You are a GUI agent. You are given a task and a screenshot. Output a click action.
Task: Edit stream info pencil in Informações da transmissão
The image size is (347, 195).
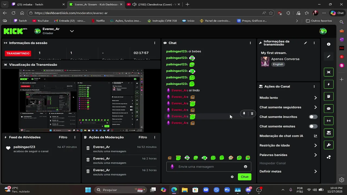[x=306, y=43]
